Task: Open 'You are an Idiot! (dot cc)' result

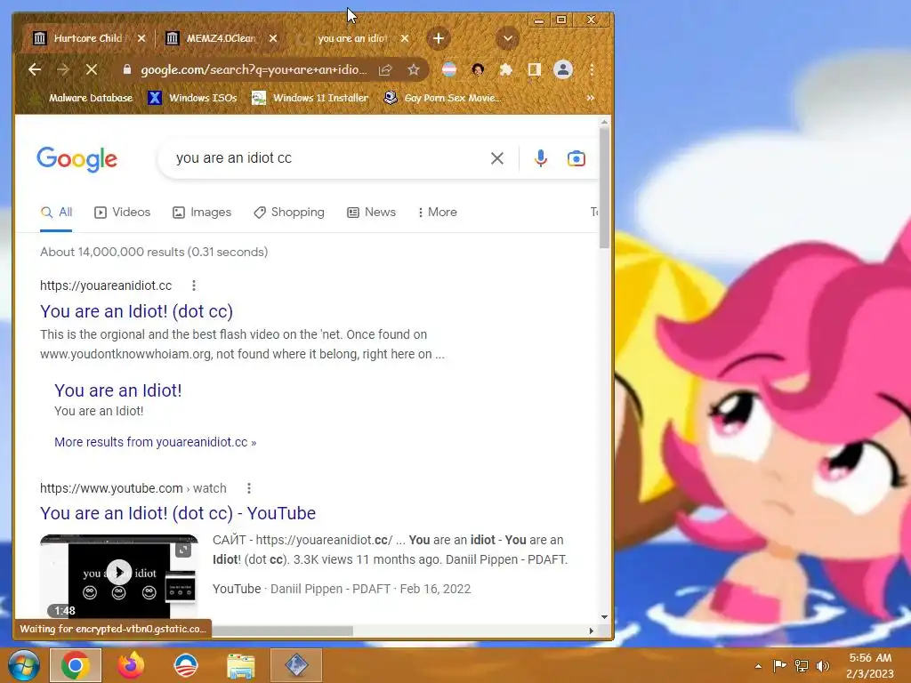Action: (x=136, y=311)
